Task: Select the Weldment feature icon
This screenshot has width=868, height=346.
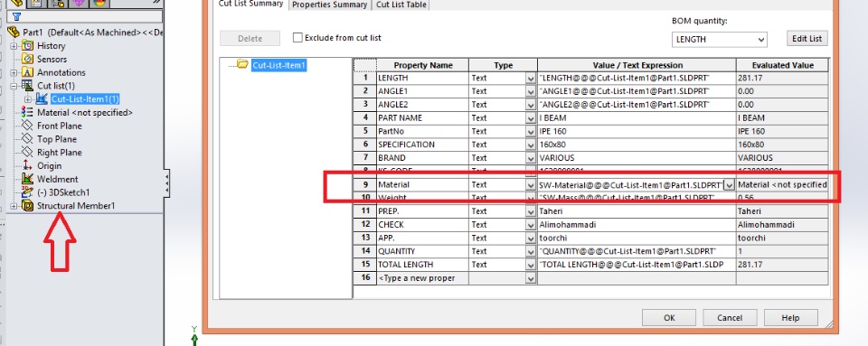Action: pos(27,179)
